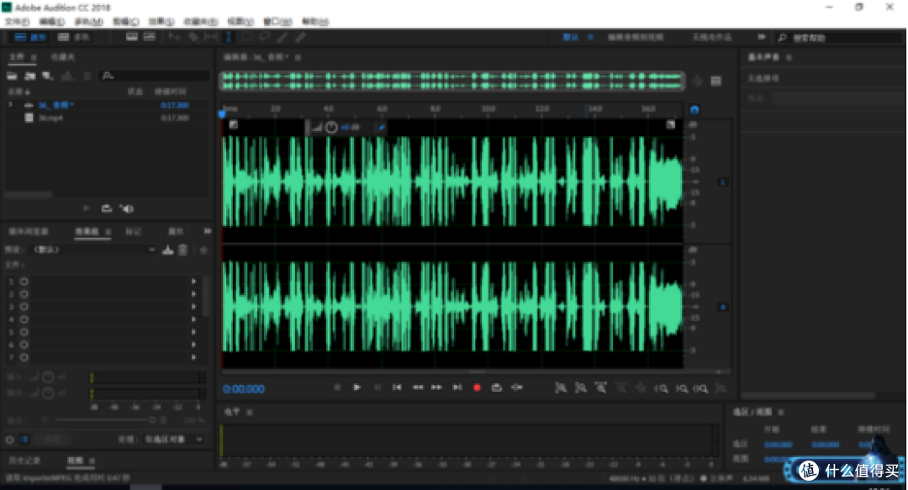The width and height of the screenshot is (908, 490).
Task: Switch to the 标记 tab
Action: coord(134,232)
